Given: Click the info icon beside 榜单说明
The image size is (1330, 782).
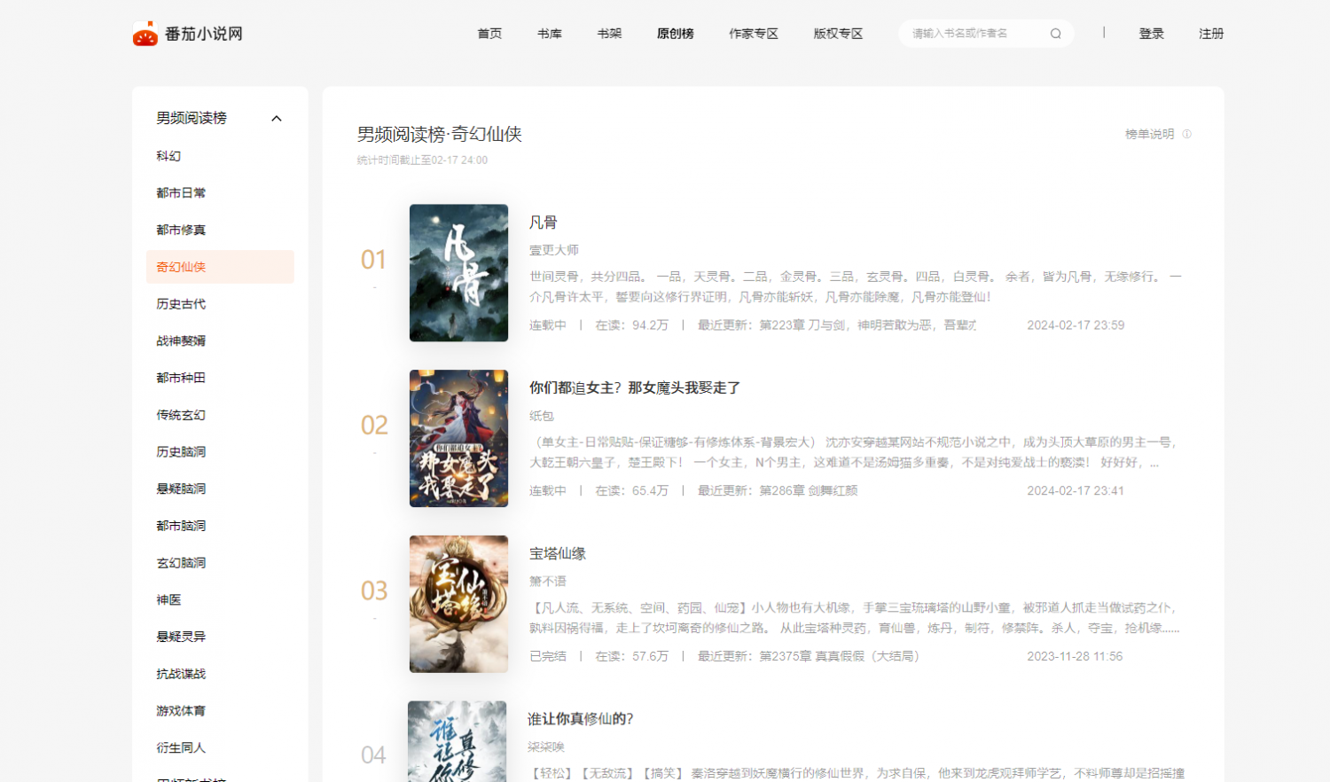Looking at the screenshot, I should pos(1186,134).
